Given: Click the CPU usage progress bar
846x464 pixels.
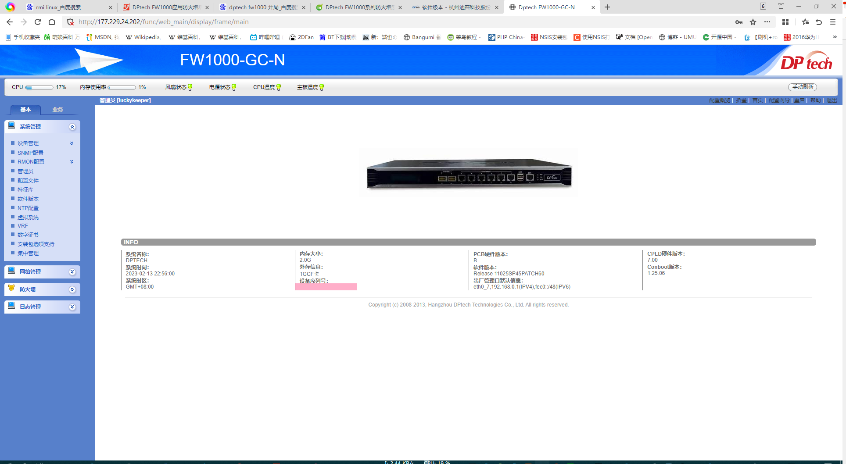Looking at the screenshot, I should click(x=39, y=87).
